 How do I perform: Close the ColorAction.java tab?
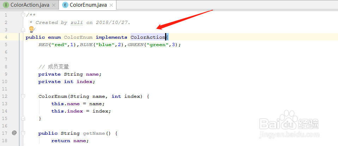(x=54, y=5)
